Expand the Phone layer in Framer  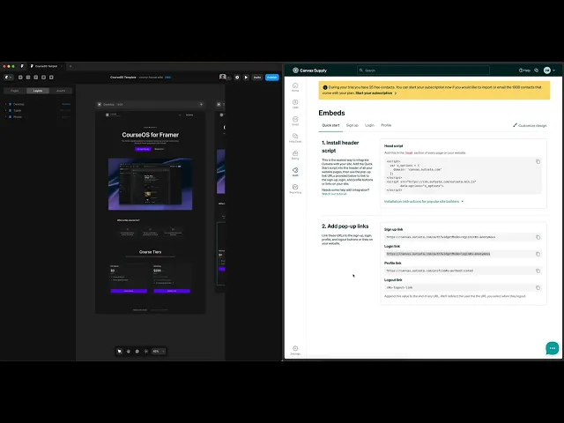point(6,117)
